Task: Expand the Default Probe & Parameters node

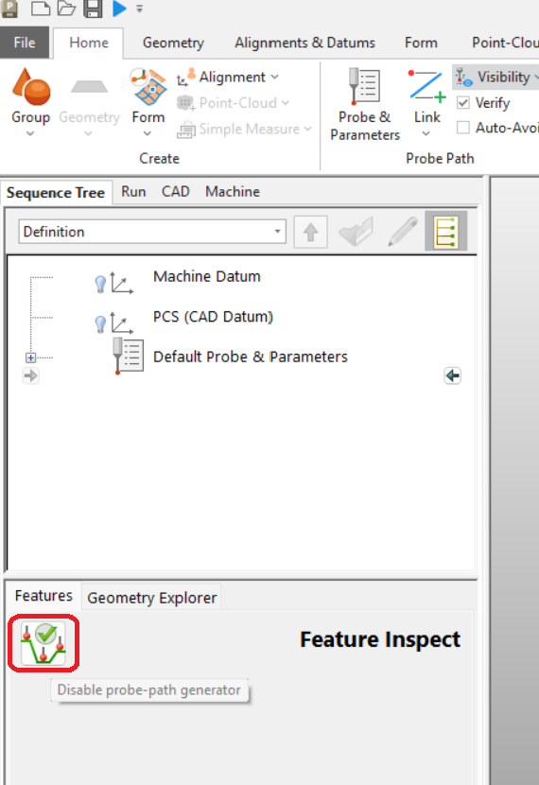Action: click(x=30, y=358)
